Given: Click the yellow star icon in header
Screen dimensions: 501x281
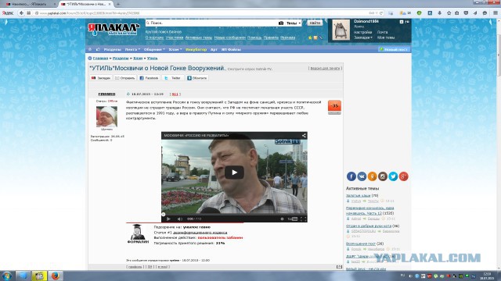Looking at the screenshot, I should click(x=310, y=37).
